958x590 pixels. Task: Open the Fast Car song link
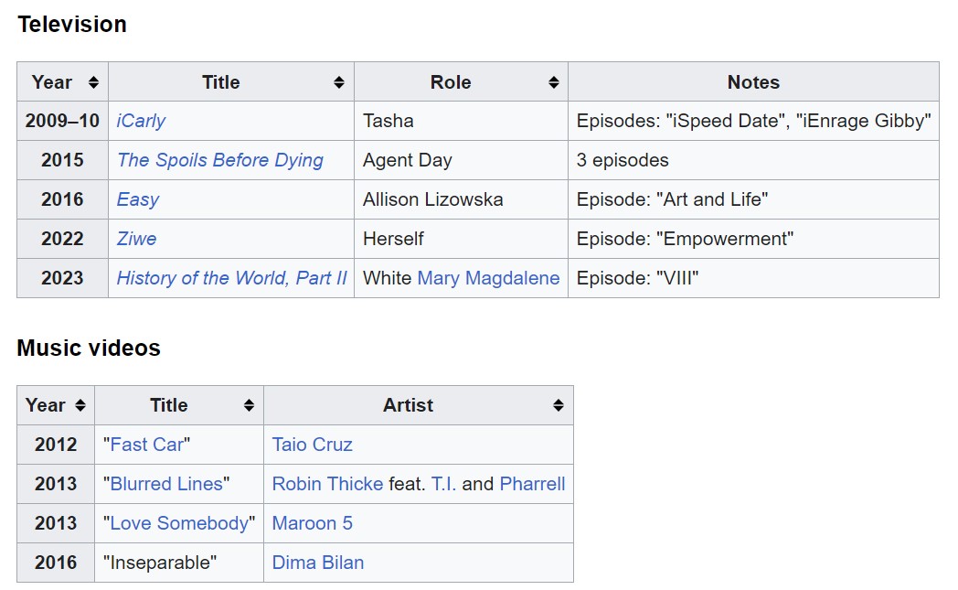click(146, 445)
